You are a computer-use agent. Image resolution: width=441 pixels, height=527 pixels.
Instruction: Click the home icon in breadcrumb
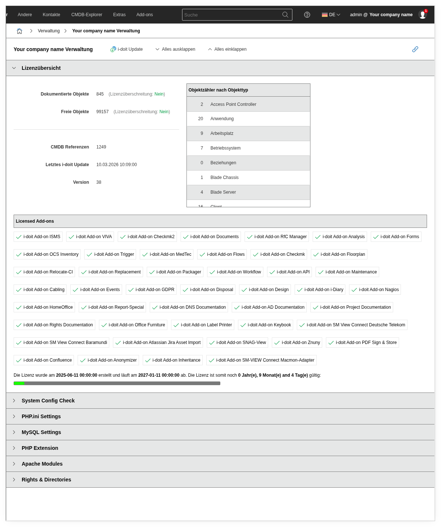pos(19,31)
